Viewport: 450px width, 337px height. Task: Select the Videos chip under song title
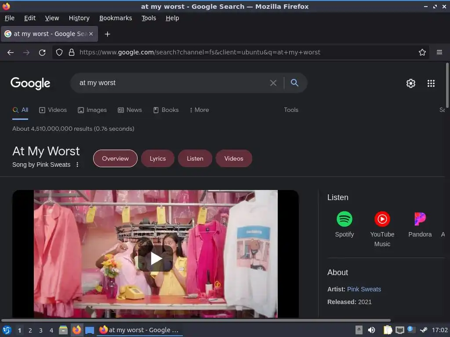pyautogui.click(x=234, y=158)
